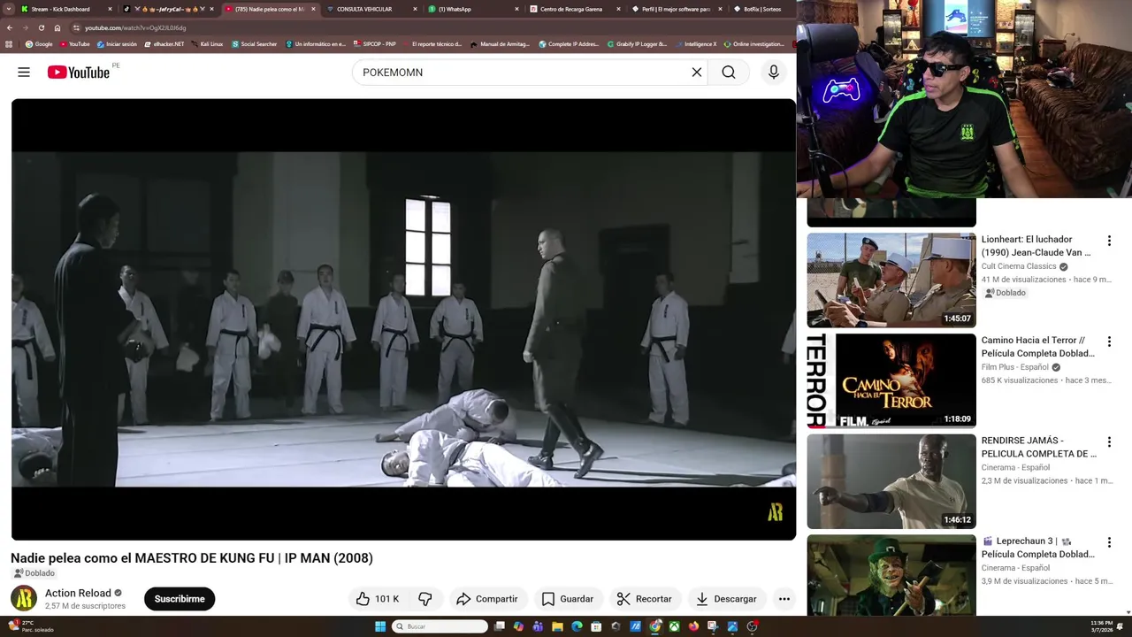The image size is (1132, 637).
Task: Launch Microsoft Edge from taskbar
Action: [x=577, y=626]
